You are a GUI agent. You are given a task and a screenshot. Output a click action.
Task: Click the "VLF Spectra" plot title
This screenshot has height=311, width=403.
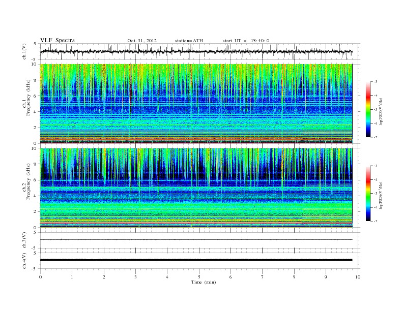tap(57, 40)
